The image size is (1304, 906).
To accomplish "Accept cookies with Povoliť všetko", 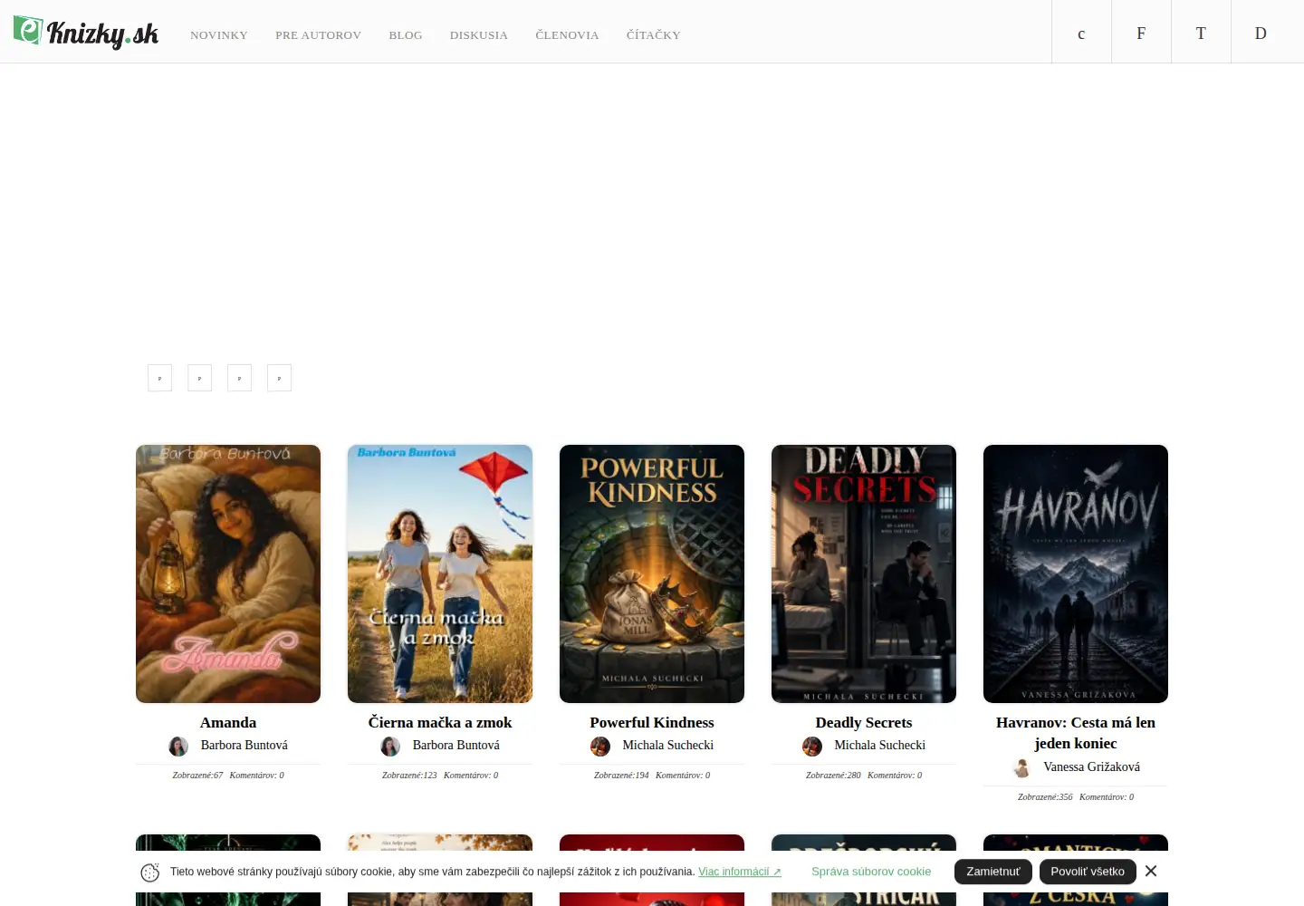I will (1088, 872).
